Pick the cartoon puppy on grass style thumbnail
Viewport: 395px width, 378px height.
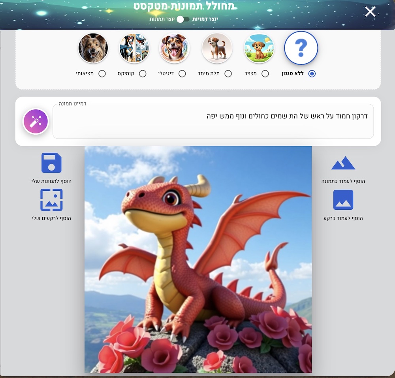click(x=259, y=48)
